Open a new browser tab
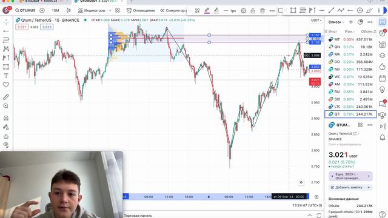Viewport: 388px width, 218px height. (132, 1)
